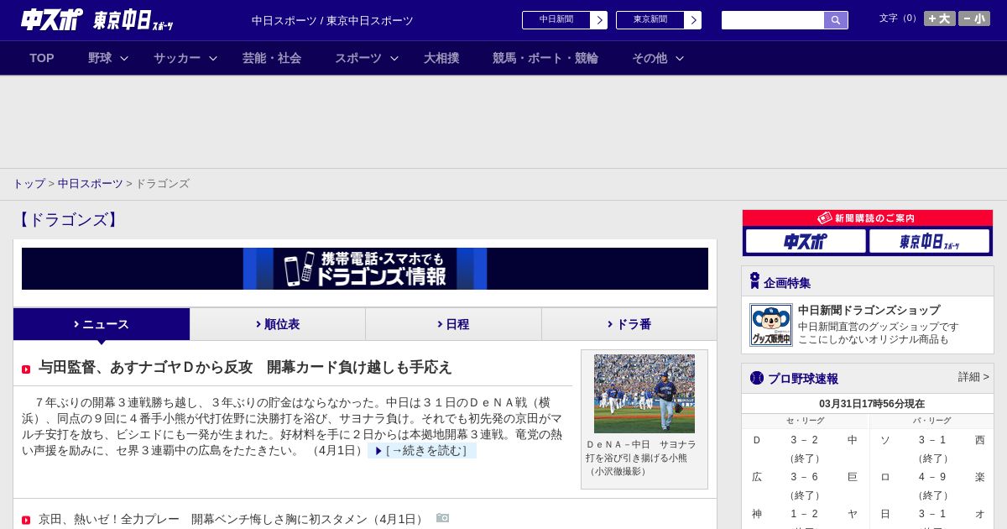This screenshot has height=529, width=1007.
Task: Click the プロ野球速報 baseball icon
Action: coord(757,378)
